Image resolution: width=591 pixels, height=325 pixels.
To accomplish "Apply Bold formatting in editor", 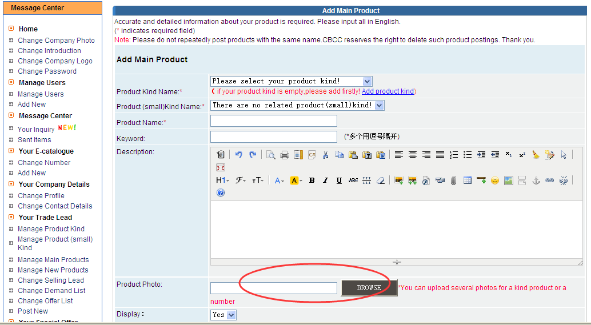I will (x=312, y=180).
